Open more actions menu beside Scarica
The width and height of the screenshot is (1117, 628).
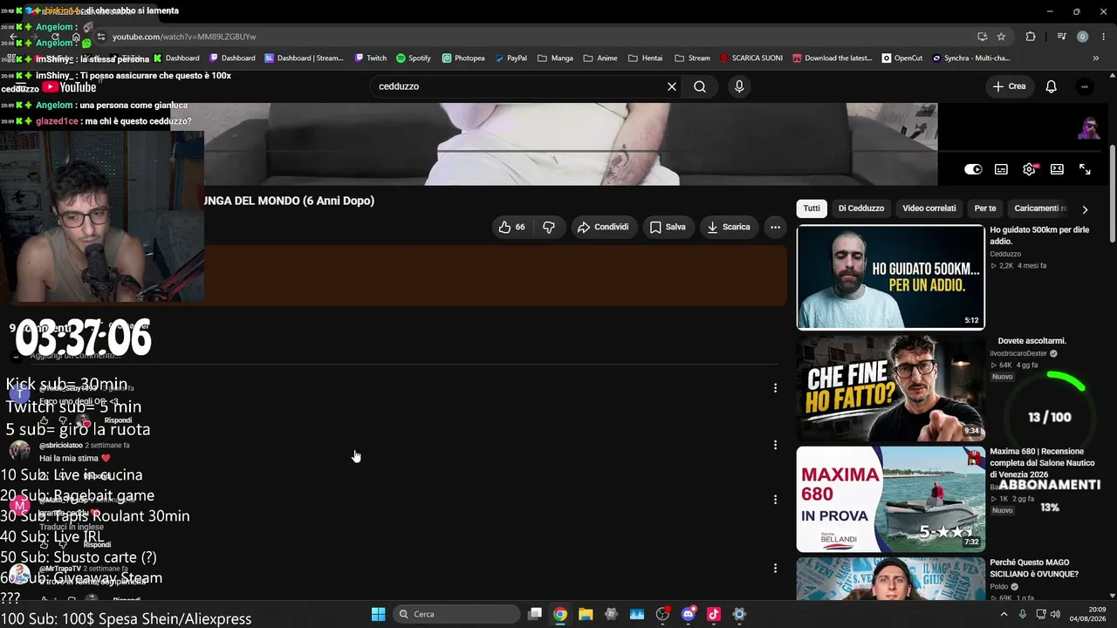(x=775, y=227)
